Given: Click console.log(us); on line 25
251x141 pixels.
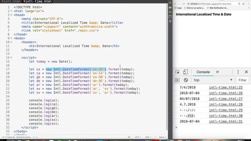Looking at the screenshot, I should 44,100.
